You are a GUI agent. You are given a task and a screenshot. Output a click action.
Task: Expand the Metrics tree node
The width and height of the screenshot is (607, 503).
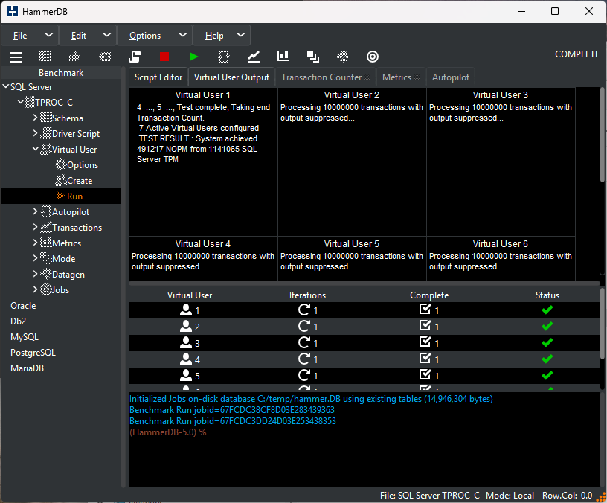(36, 243)
